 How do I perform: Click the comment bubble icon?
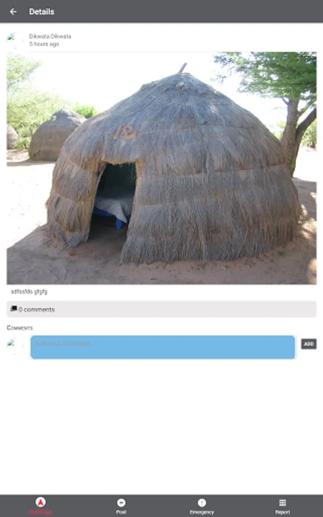(x=14, y=309)
